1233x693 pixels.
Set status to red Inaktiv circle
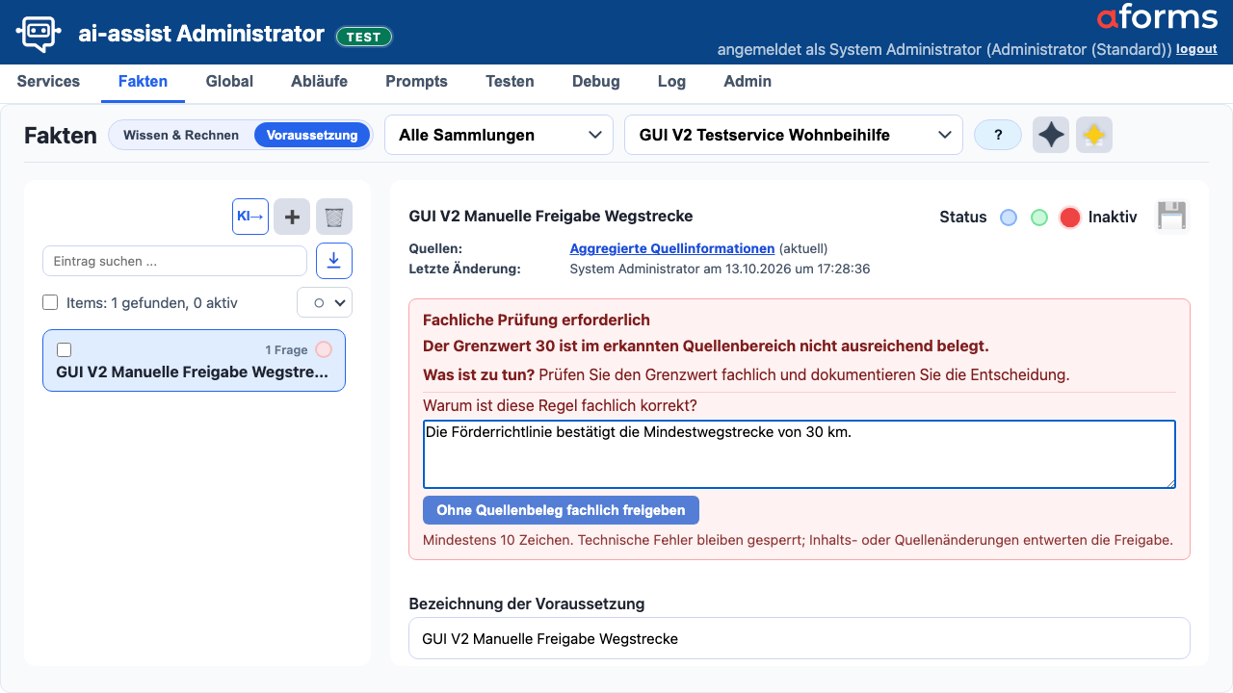tap(1070, 218)
